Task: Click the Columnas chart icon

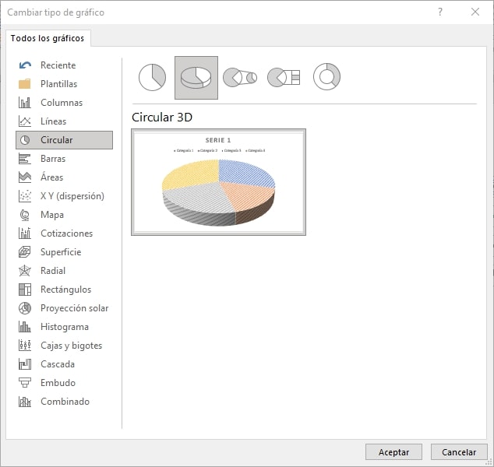Action: [x=25, y=103]
